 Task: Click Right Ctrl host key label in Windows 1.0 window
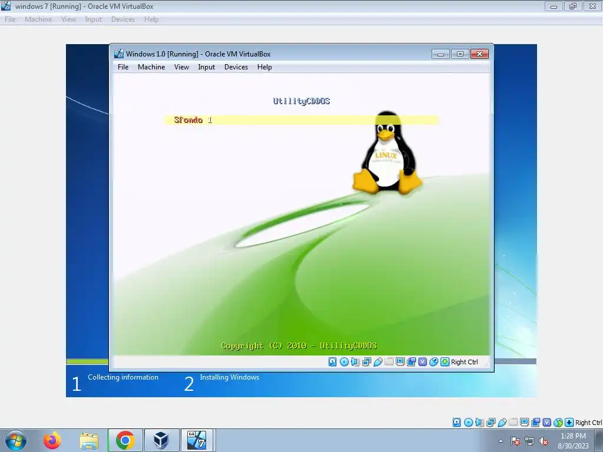pos(464,362)
